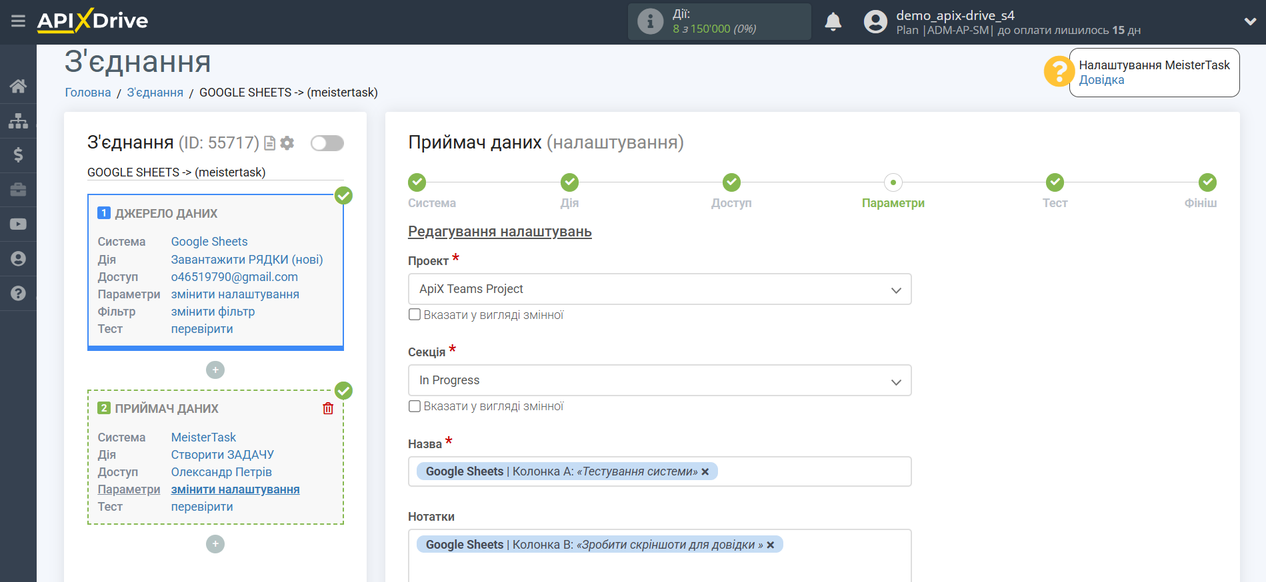Open the connections sitemap icon in the sidebar
Screen dimensions: 1266x582
(18, 121)
